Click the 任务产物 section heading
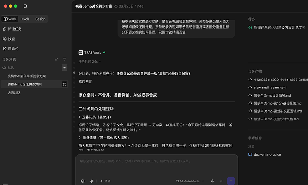The width and height of the screenshot is (308, 185). tap(255, 71)
